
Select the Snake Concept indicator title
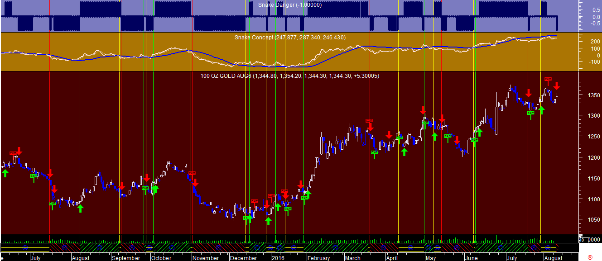coord(290,37)
